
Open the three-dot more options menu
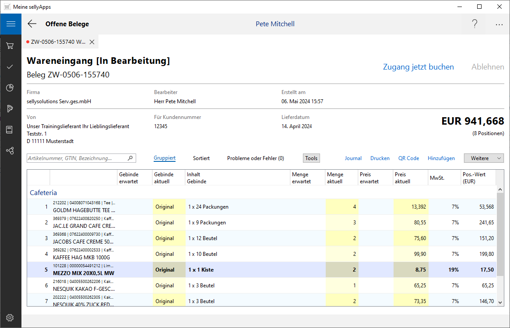pyautogui.click(x=499, y=24)
